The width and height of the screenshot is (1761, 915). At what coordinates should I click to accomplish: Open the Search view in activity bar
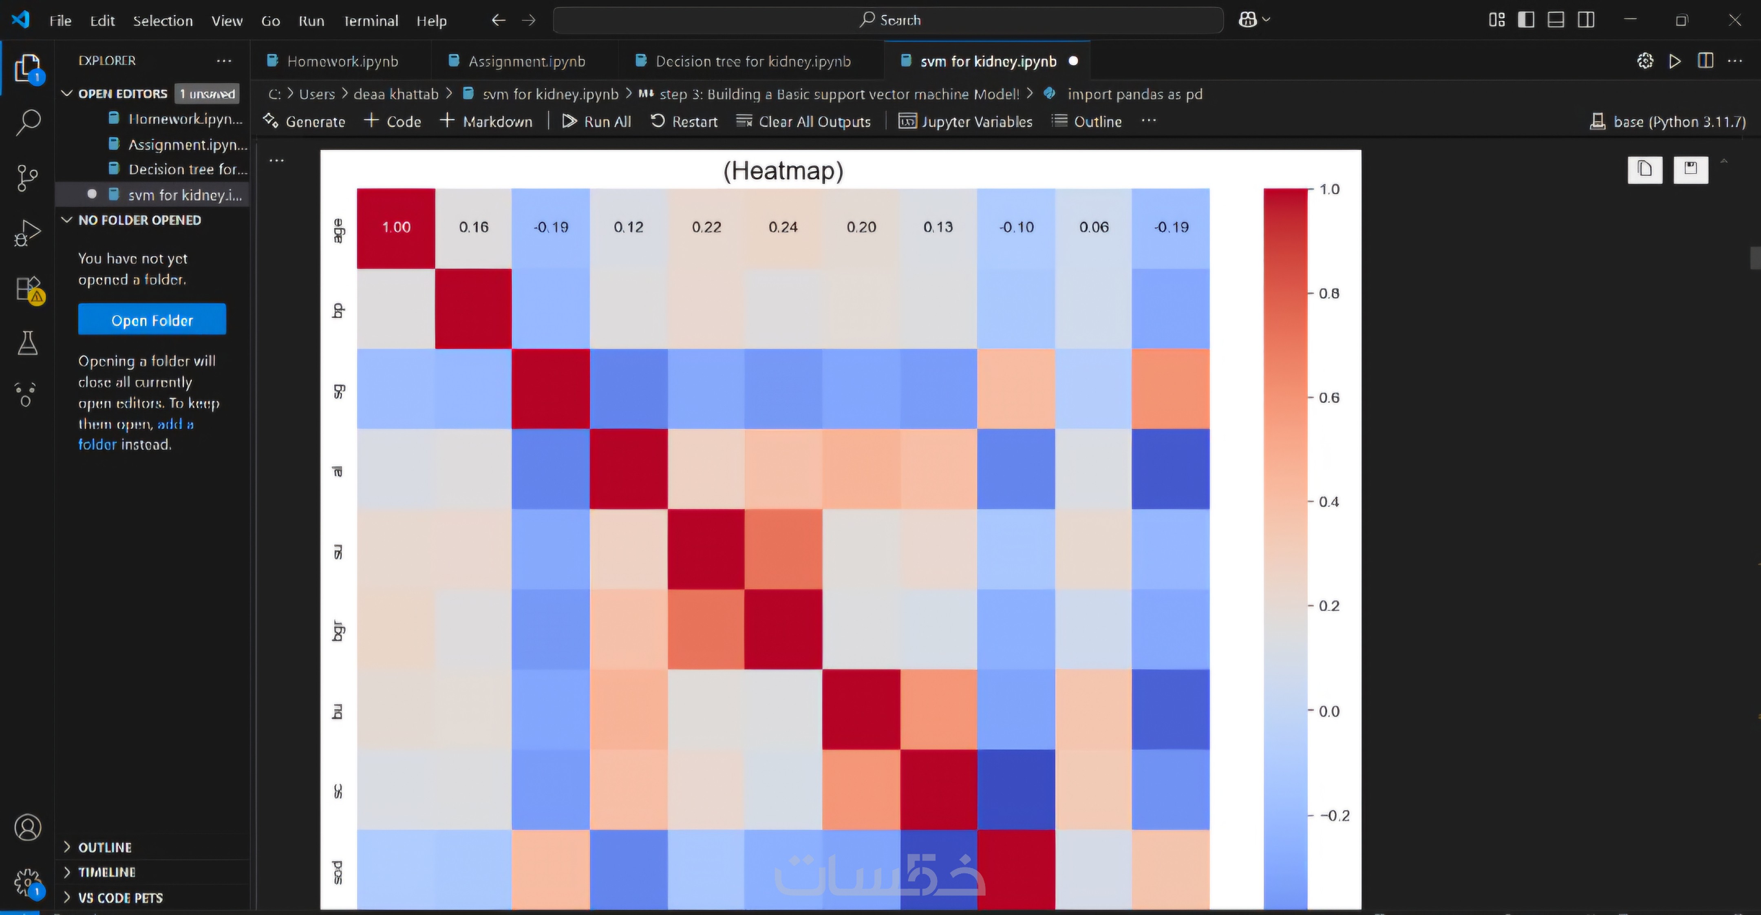coord(27,123)
